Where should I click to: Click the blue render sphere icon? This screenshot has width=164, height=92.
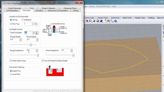(x=101, y=21)
